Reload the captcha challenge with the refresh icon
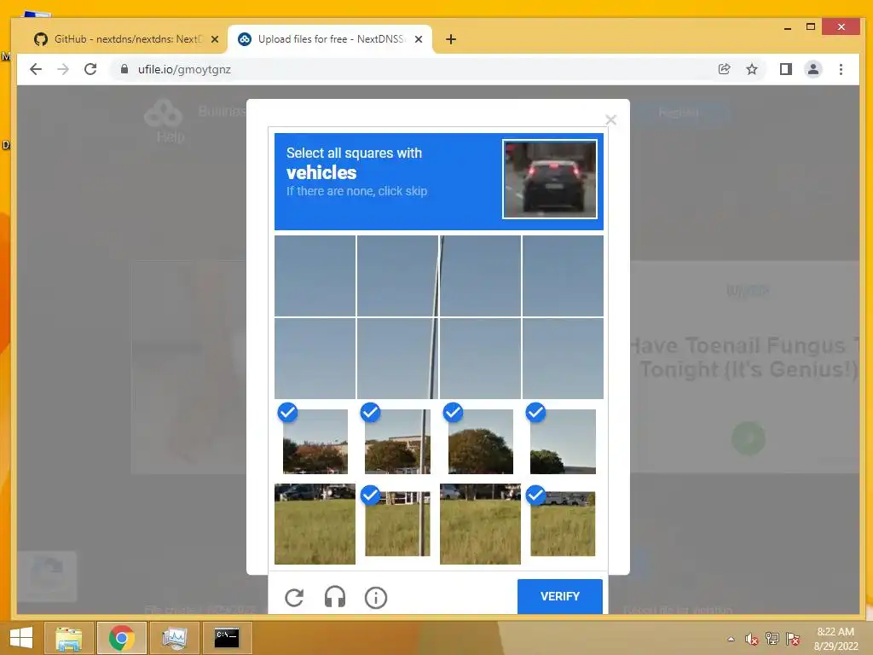The height and width of the screenshot is (655, 873). click(x=294, y=598)
